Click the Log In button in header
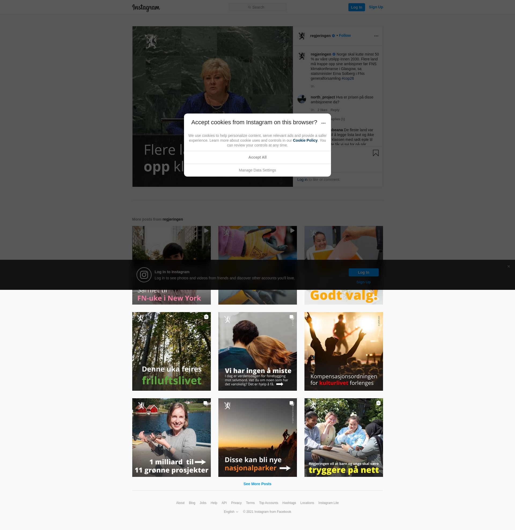Screen dimensions: 515x530 coord(356,7)
